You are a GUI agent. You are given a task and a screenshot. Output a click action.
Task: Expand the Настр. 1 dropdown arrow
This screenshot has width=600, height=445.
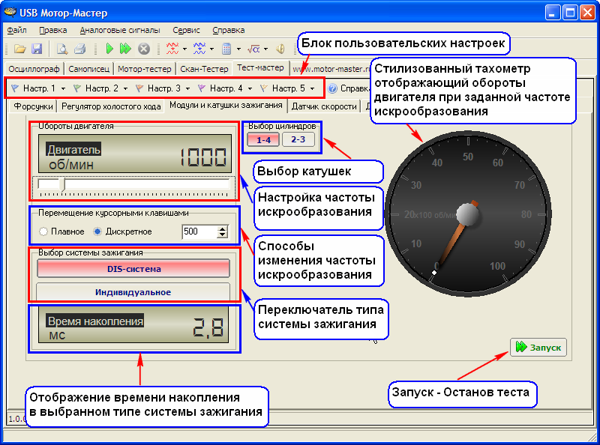click(x=63, y=88)
